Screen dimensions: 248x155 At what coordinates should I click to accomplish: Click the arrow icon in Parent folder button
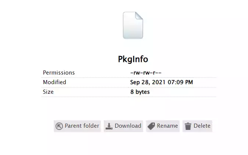point(59,126)
